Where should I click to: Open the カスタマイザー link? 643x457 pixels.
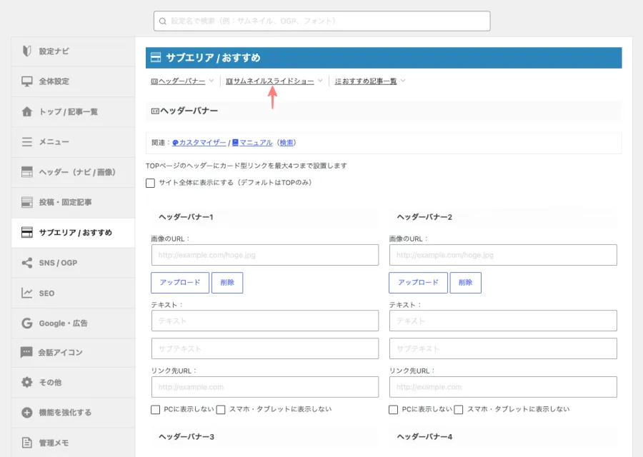pyautogui.click(x=199, y=143)
